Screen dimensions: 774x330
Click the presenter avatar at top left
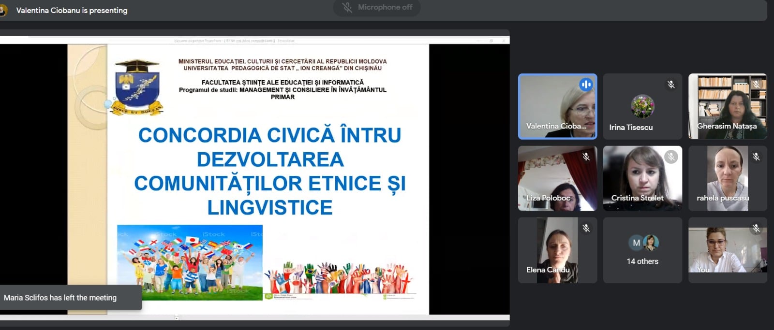[x=3, y=11]
